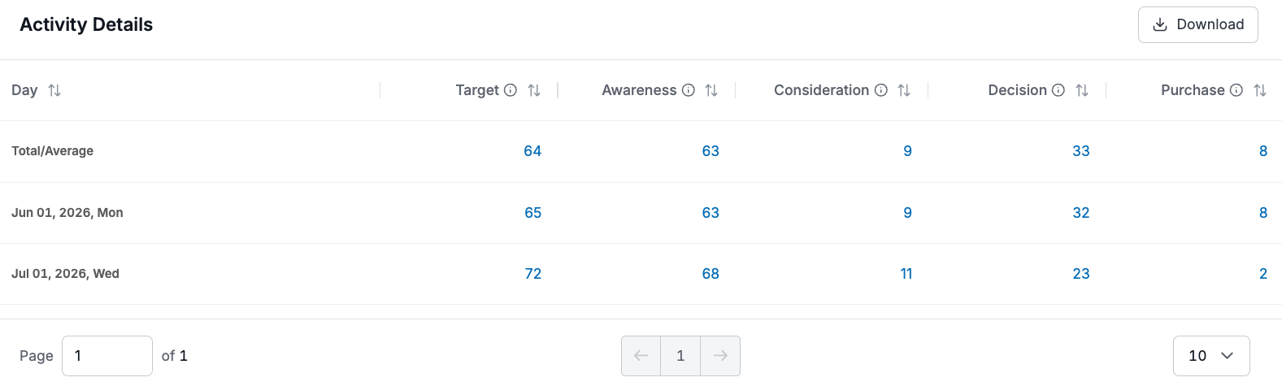The image size is (1282, 386).
Task: Sort by Awareness column arrows
Action: pyautogui.click(x=711, y=90)
